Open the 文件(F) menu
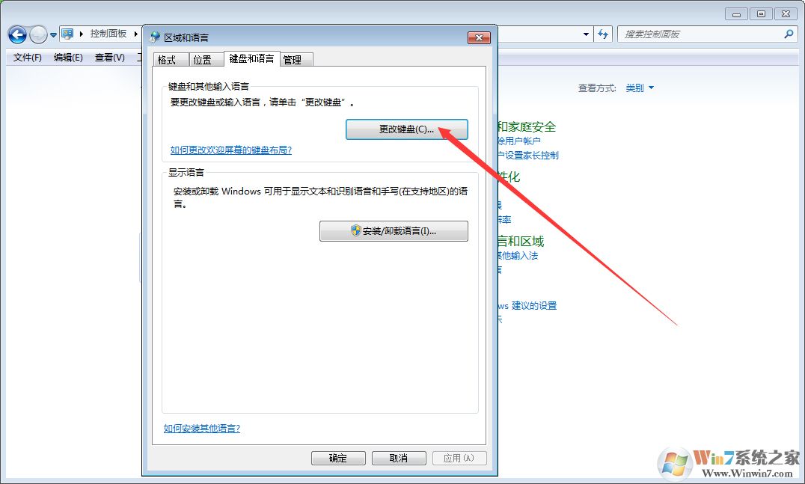Screen dimensions: 805x484 pos(26,58)
